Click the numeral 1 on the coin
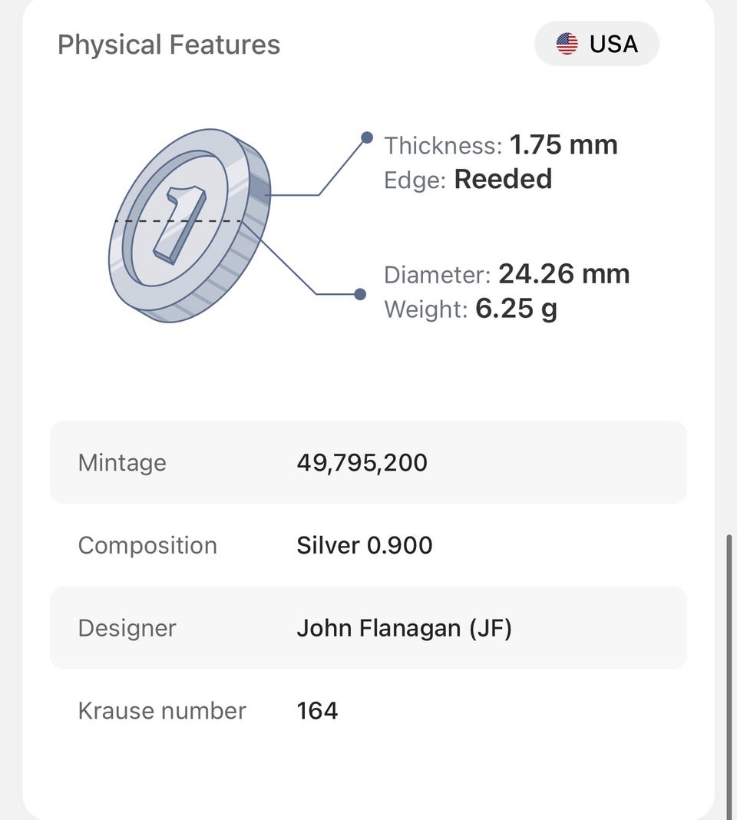The width and height of the screenshot is (737, 820). click(x=180, y=223)
